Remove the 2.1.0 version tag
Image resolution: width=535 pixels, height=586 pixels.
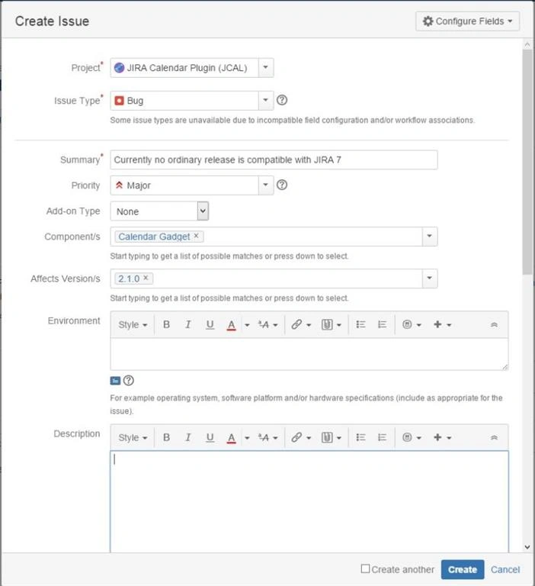[146, 278]
